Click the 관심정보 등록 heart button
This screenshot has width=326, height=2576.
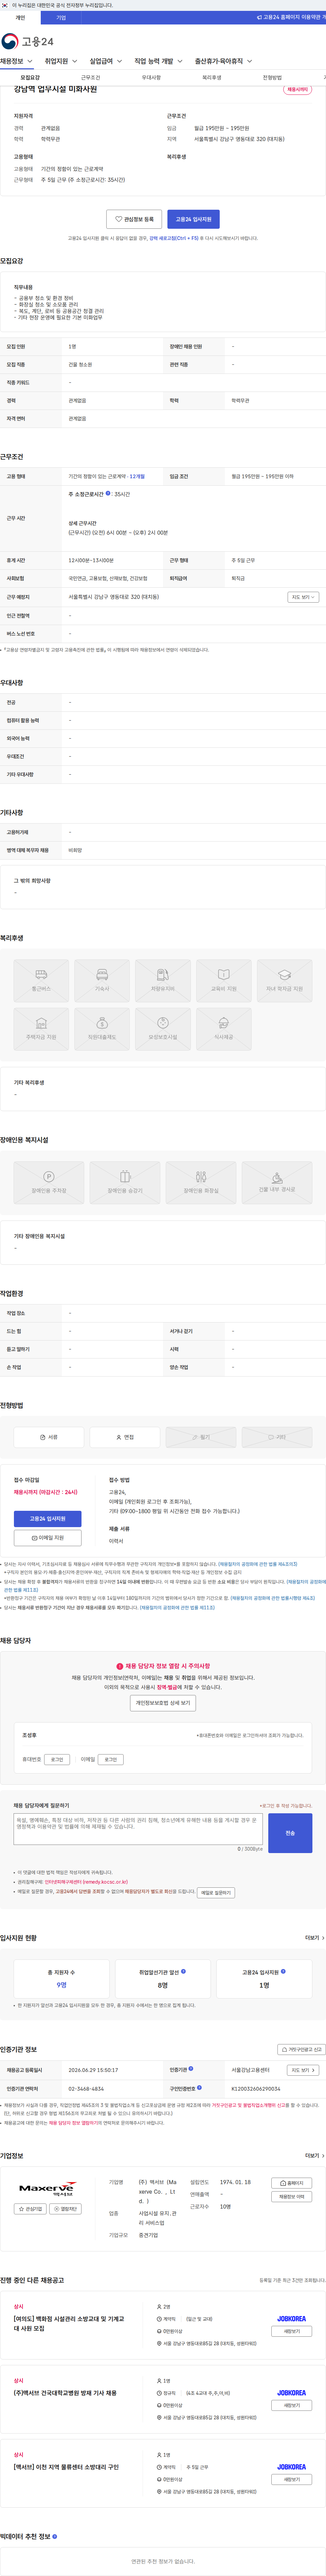[x=134, y=219]
